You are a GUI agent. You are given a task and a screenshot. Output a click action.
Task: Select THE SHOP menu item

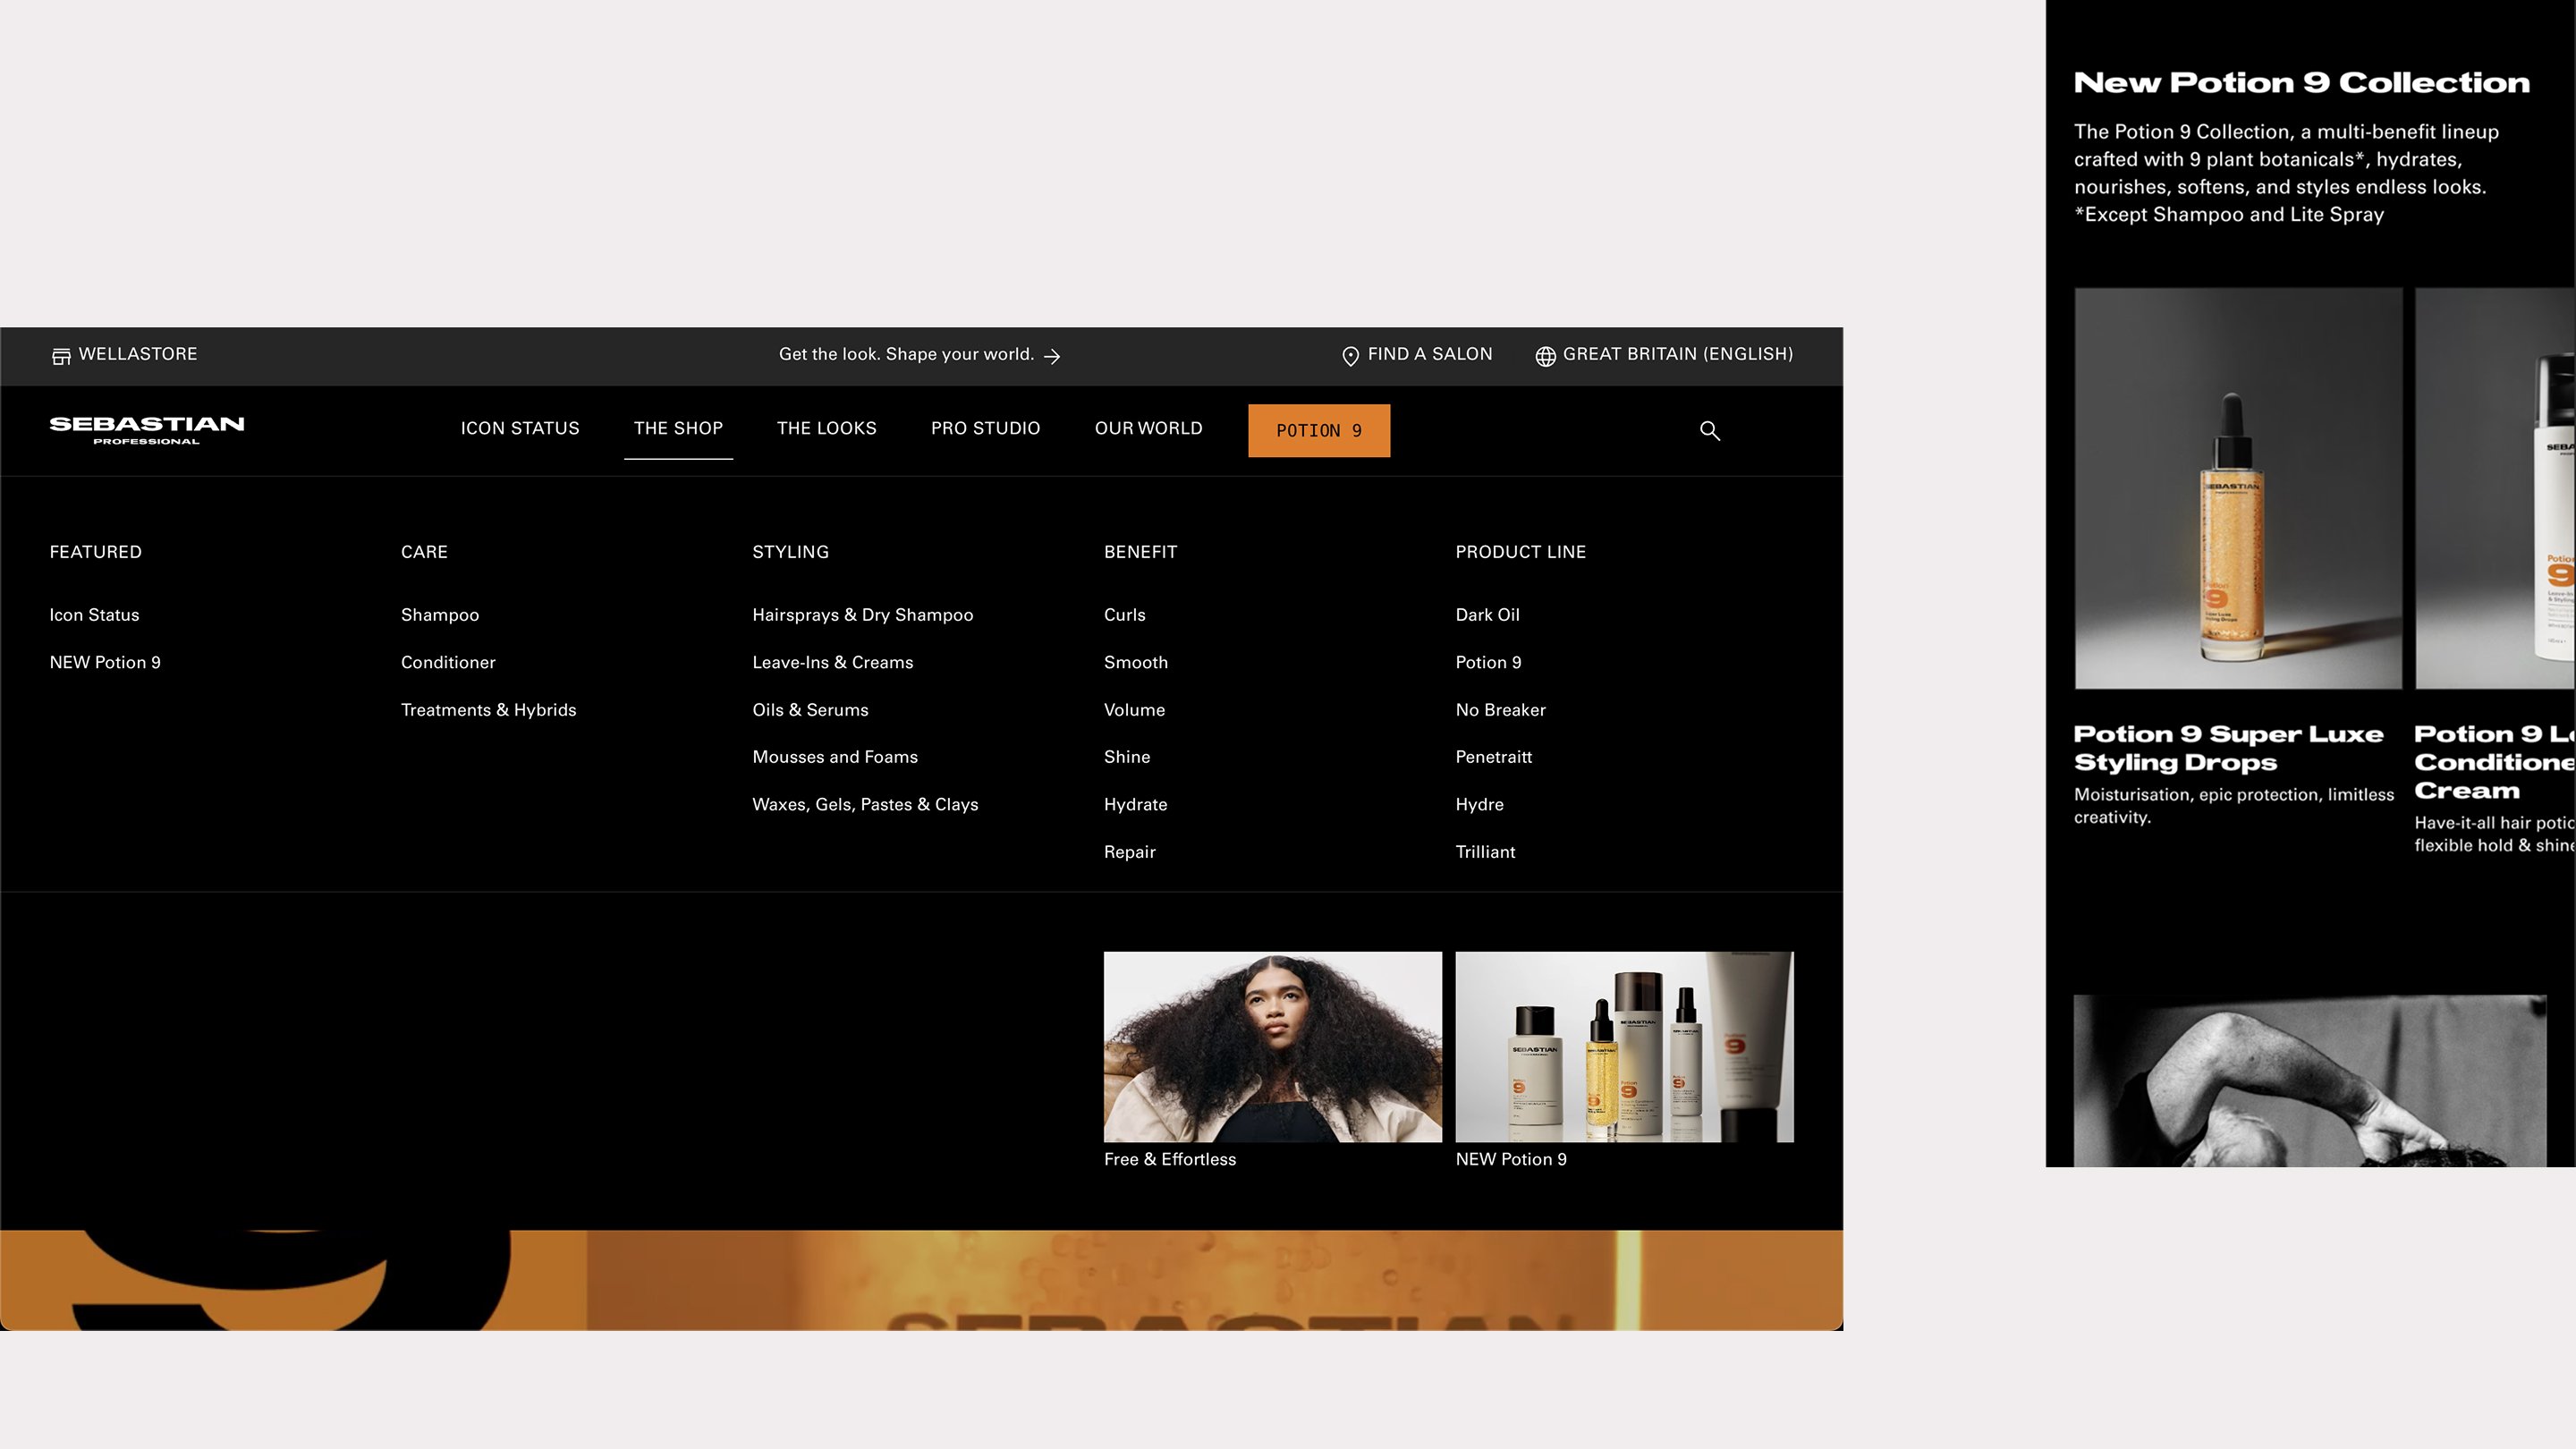(678, 429)
